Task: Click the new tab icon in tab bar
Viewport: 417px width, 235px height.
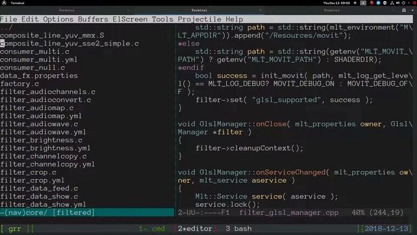Action: click(x=404, y=10)
